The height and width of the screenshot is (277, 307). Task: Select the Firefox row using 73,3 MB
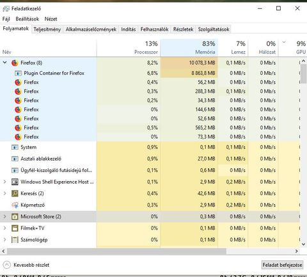click(x=150, y=137)
